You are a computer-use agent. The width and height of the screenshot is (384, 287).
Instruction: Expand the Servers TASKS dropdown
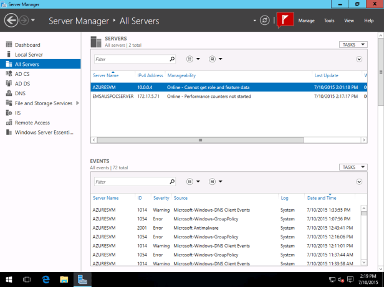click(x=353, y=45)
